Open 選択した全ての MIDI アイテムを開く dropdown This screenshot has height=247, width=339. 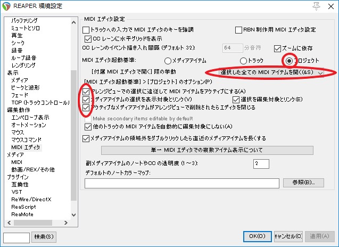coord(271,72)
